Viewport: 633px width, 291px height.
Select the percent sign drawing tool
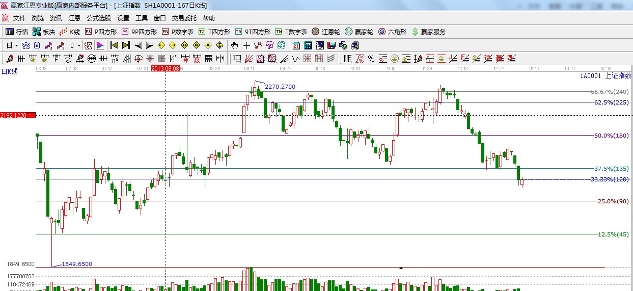click(371, 59)
